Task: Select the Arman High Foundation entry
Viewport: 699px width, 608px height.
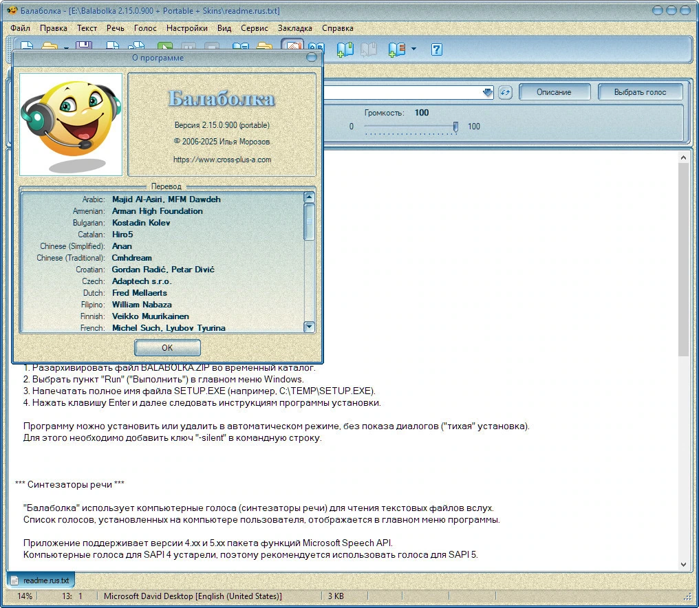Action: 158,211
